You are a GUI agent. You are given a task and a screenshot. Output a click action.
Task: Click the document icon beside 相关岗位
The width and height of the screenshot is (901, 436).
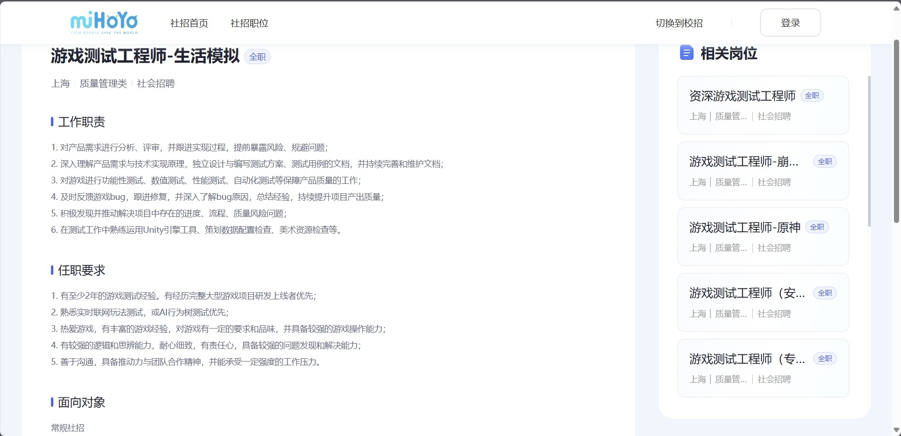[x=686, y=53]
